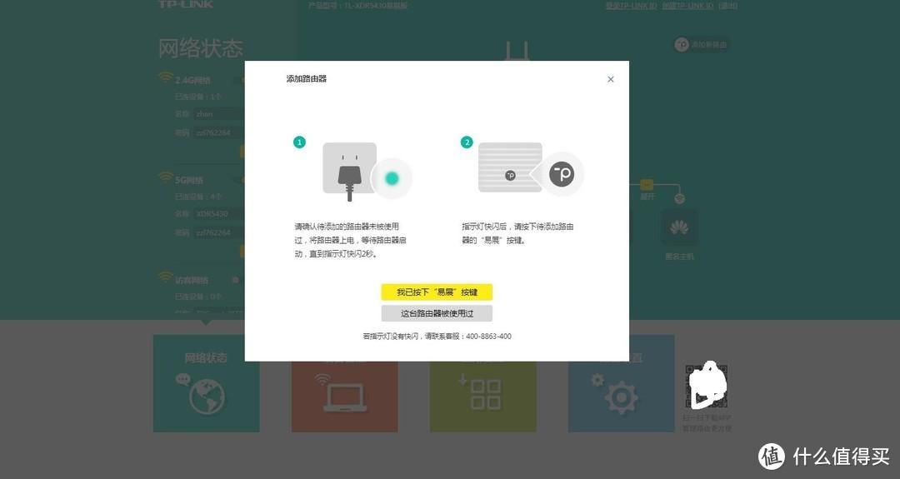
Task: Click the 退出 link in the top-right corner
Action: [728, 6]
